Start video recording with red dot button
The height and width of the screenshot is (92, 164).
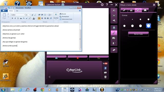pyautogui.click(x=78, y=58)
